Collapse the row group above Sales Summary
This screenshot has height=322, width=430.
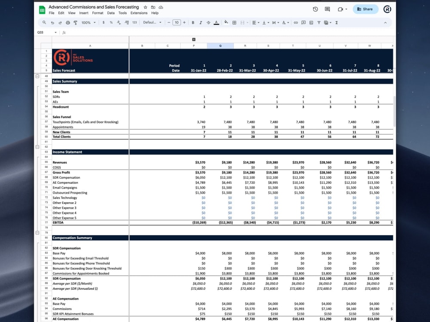(37, 76)
